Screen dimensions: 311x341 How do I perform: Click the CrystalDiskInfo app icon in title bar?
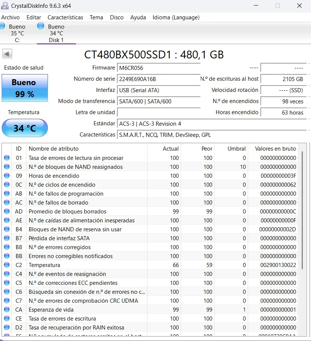pyautogui.click(x=5, y=6)
